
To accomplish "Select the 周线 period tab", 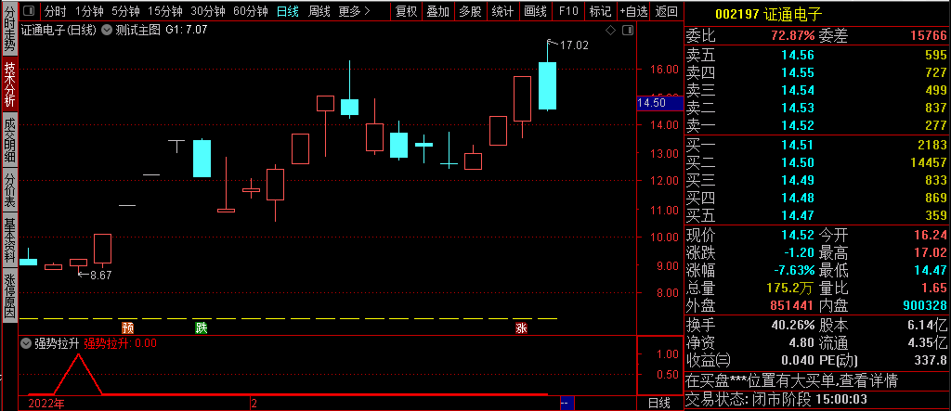I will coord(319,11).
